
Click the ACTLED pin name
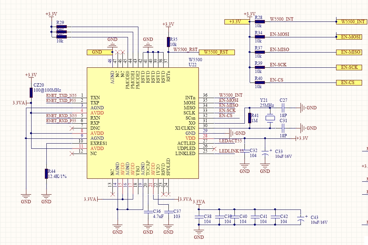[x=186, y=143]
